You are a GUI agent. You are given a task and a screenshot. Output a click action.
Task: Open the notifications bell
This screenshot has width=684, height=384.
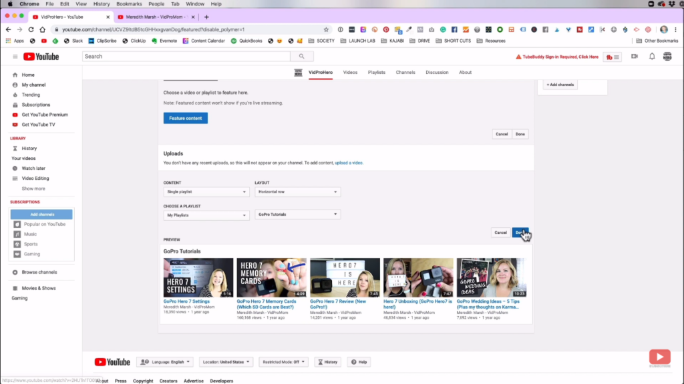click(652, 56)
